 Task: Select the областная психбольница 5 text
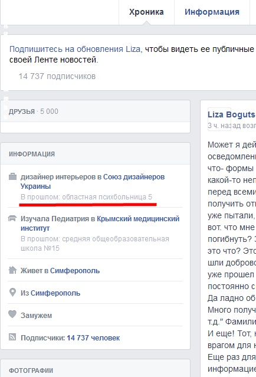[x=107, y=197]
